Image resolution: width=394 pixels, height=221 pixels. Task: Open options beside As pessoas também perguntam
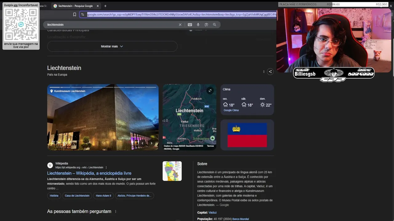(116, 211)
